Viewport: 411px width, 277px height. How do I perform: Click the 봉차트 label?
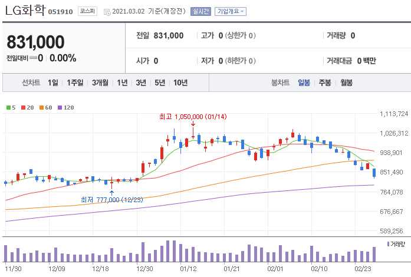(281, 83)
